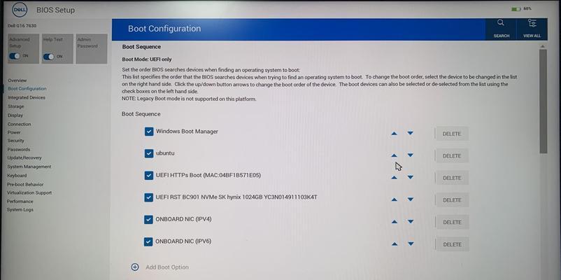Delete the ubuntu boot entry
This screenshot has width=561, height=280.
452,156
